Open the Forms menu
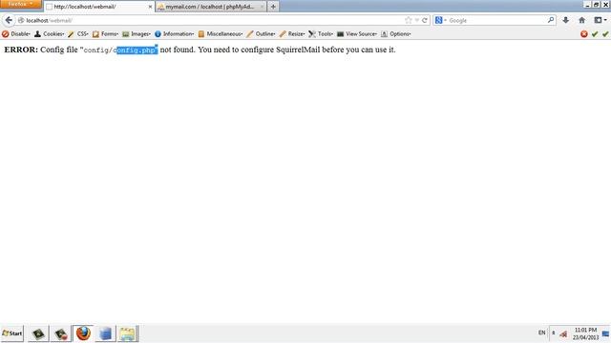Viewport: 611px width, 343px height. 105,34
